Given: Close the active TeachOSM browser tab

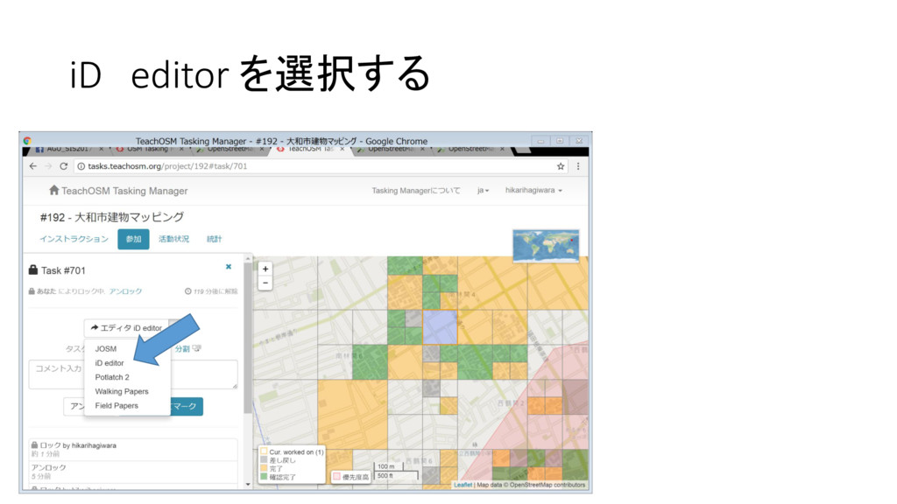Looking at the screenshot, I should tap(343, 149).
